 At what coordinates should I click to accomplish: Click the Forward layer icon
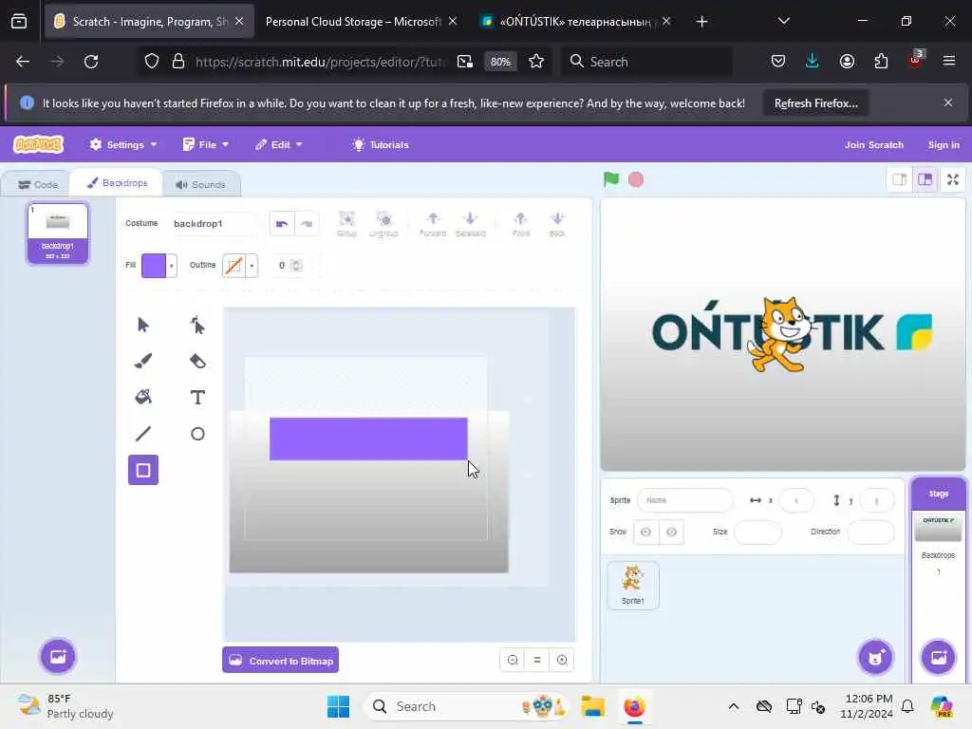pos(433,224)
